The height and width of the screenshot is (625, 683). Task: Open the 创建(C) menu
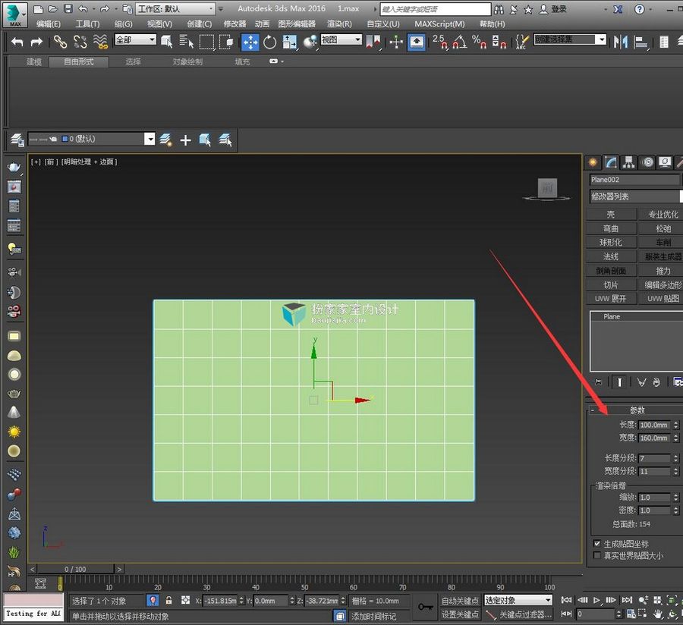click(x=199, y=24)
